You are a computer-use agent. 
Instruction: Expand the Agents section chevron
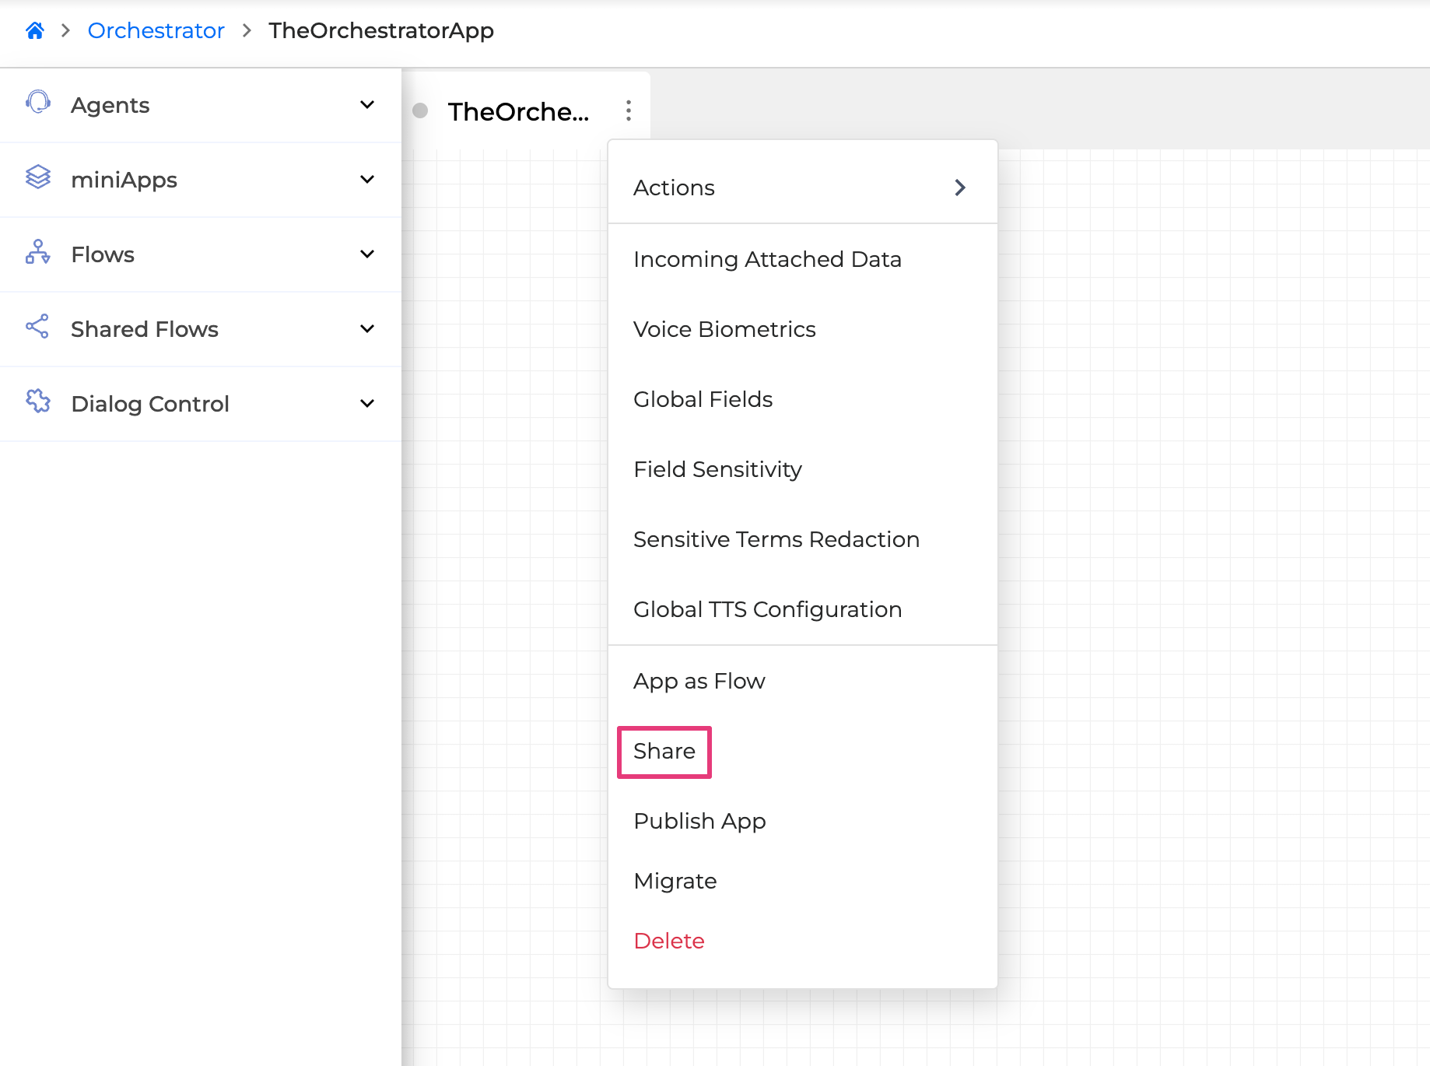pos(367,105)
